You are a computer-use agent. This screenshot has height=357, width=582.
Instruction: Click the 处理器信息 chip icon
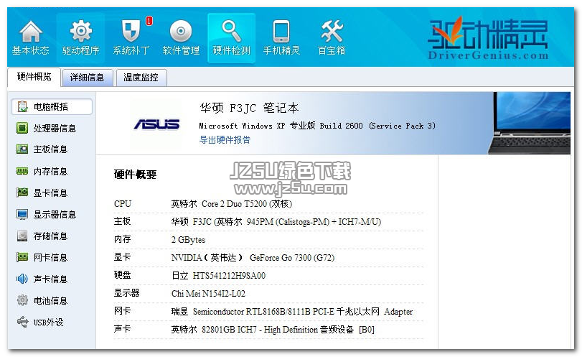point(22,128)
